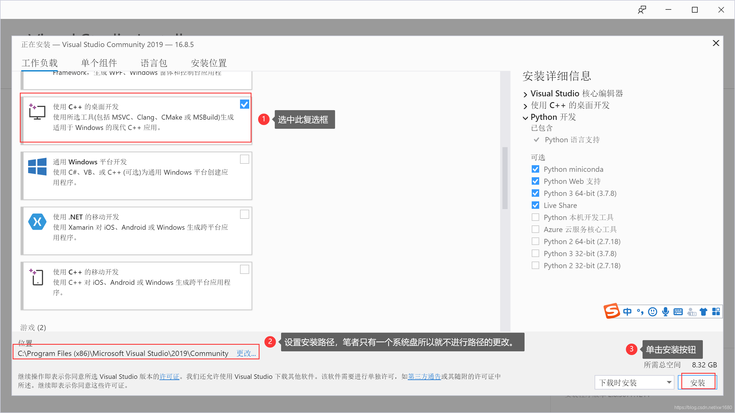Click the install path C:\Program Files (x86) text
This screenshot has width=735, height=413.
123,353
